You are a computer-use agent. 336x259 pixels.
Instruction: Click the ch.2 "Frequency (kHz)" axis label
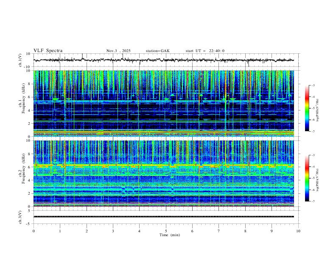pos(23,168)
